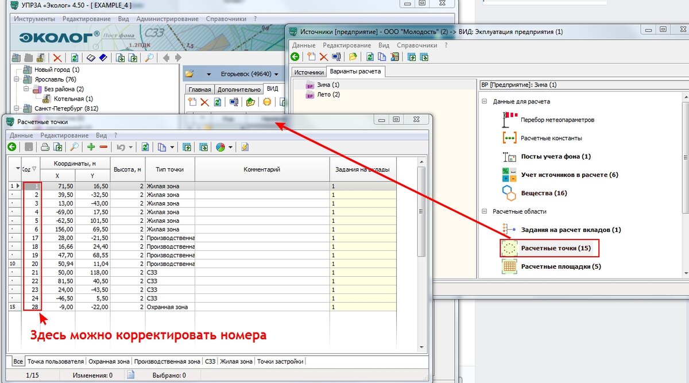Click the open white book icon in main toolbar
Screen dimensions: 689x383
[91, 57]
